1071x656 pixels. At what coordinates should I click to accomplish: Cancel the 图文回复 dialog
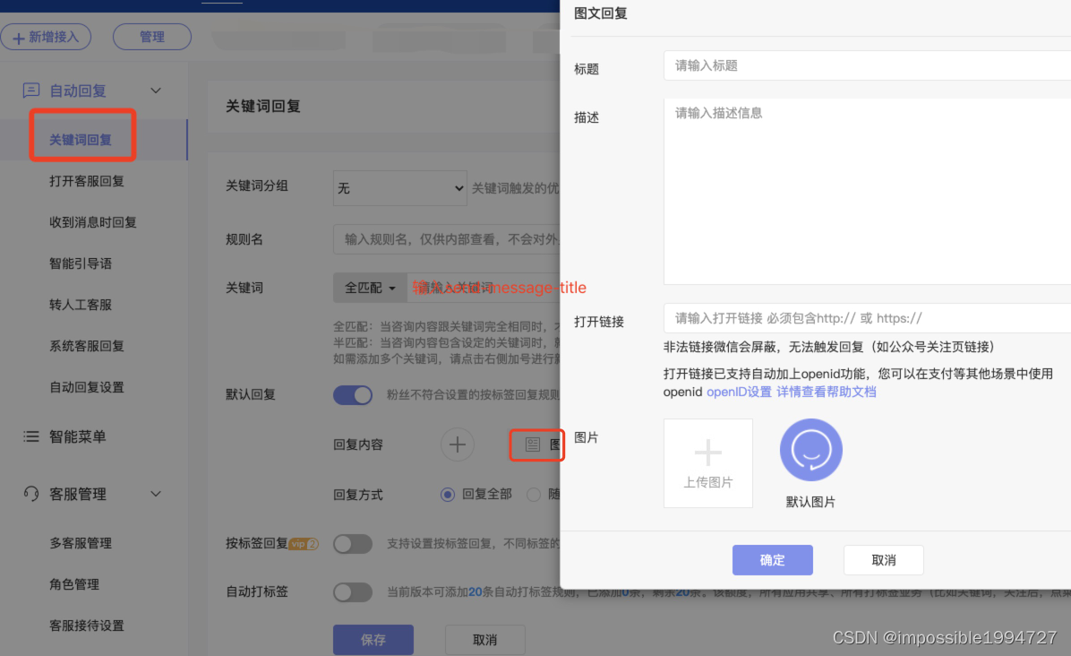click(883, 560)
